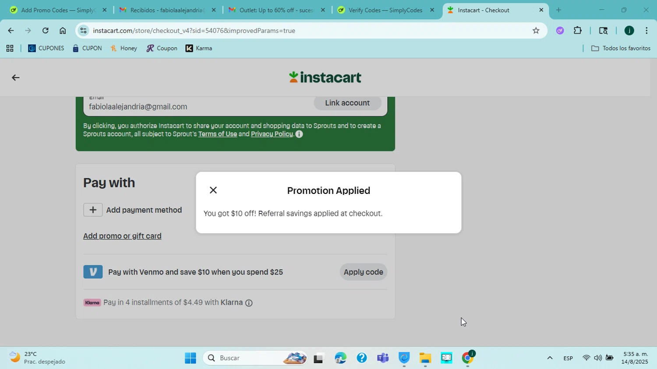
Task: Open Sprouts Terms of Use link
Action: pyautogui.click(x=218, y=134)
